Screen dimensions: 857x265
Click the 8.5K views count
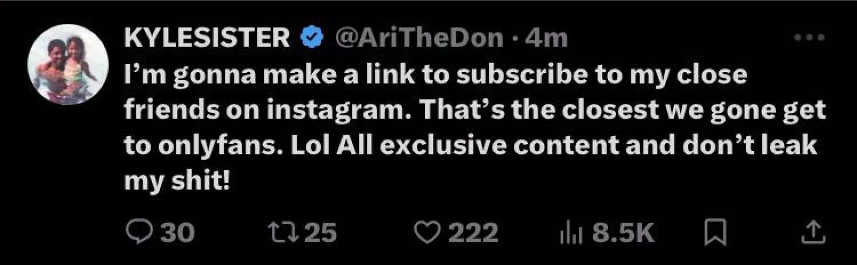(x=623, y=233)
